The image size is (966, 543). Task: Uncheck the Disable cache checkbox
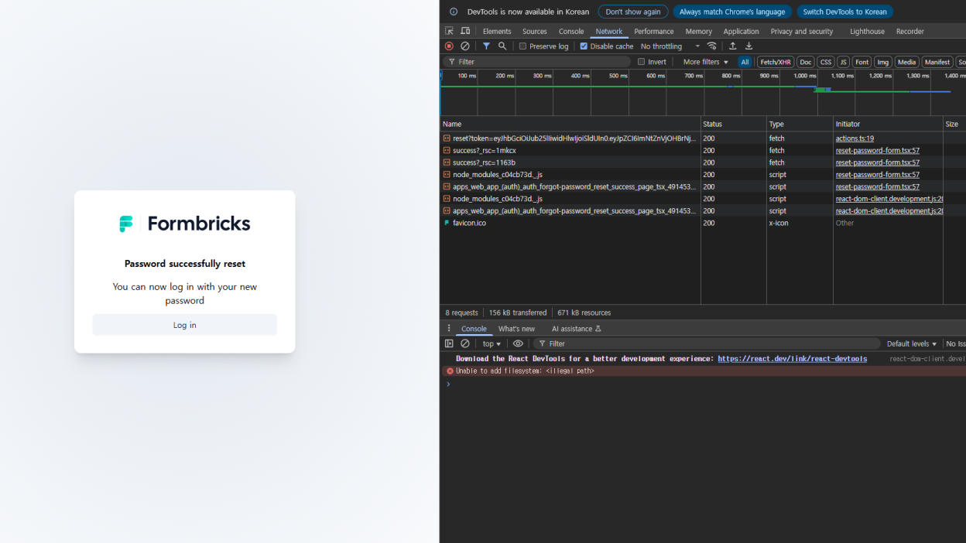pos(584,46)
